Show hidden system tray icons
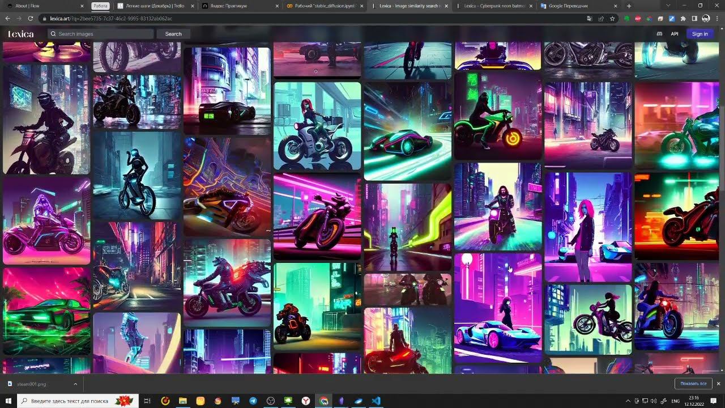This screenshot has height=408, width=725. click(628, 401)
